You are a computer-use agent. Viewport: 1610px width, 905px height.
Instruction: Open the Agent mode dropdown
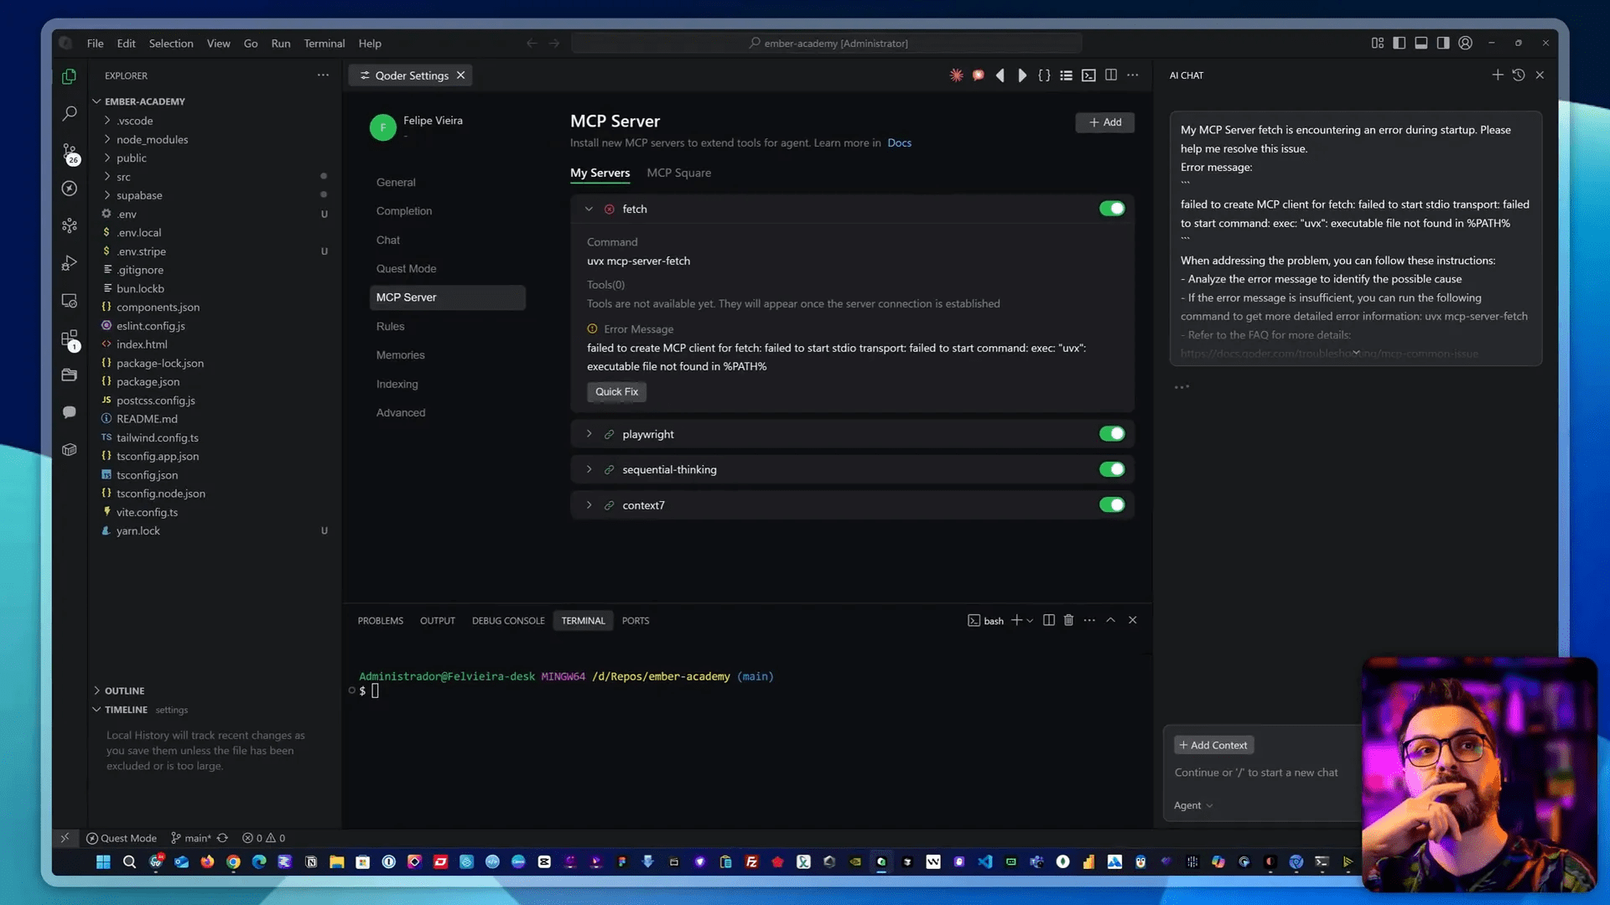click(1193, 805)
